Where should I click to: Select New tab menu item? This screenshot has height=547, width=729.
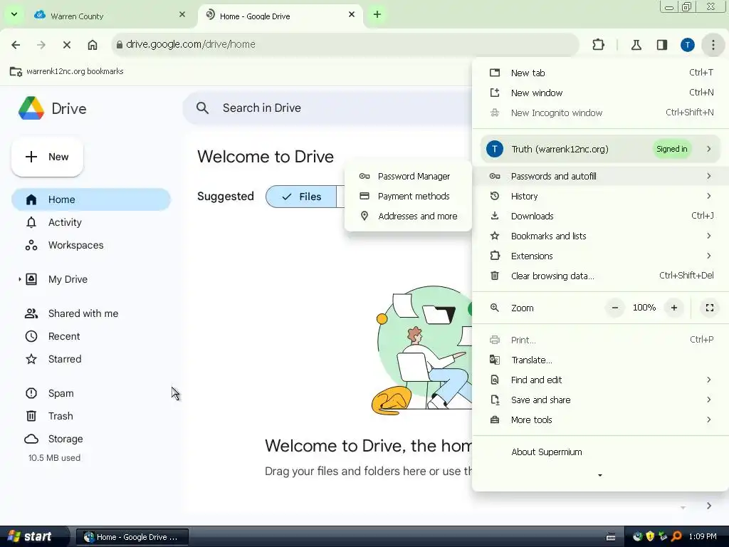601,73
